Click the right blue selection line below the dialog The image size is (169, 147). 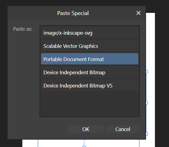click(139, 143)
